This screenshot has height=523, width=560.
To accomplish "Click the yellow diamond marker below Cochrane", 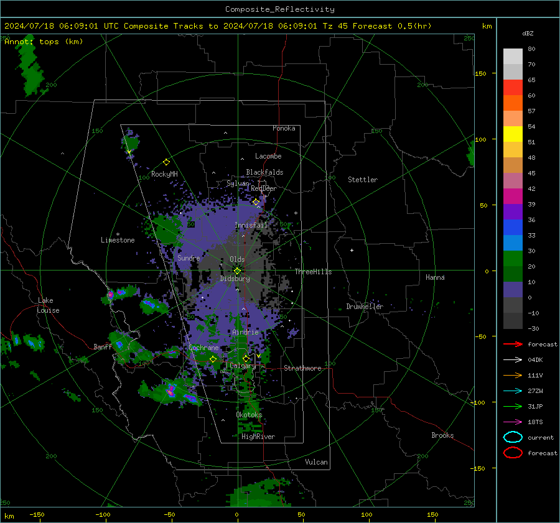I will (213, 359).
